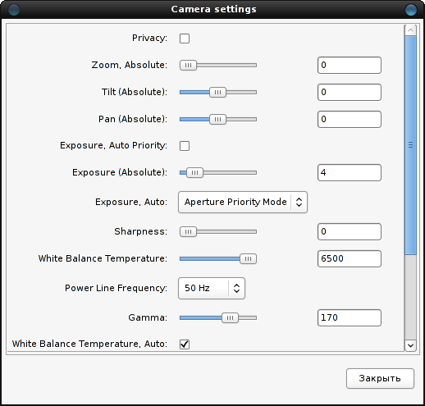The width and height of the screenshot is (425, 406).
Task: Click the White Balance Temperature slider handle
Action: click(248, 259)
